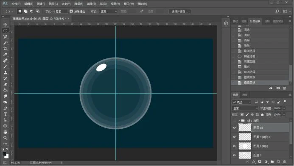Select the Eraser tool
294x166 pixels.
(x=5, y=84)
